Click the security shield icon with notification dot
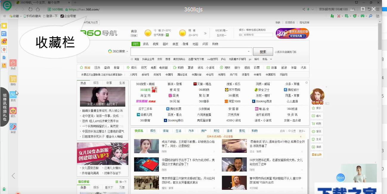387x194 pixels. pos(354,16)
